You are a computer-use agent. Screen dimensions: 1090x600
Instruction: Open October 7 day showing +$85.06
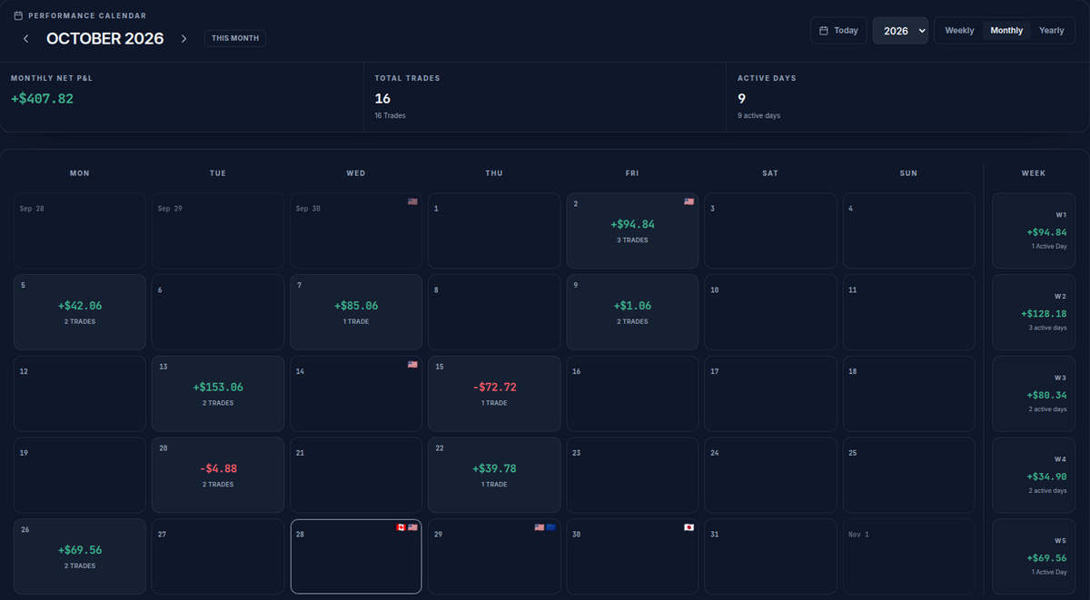[x=356, y=312]
